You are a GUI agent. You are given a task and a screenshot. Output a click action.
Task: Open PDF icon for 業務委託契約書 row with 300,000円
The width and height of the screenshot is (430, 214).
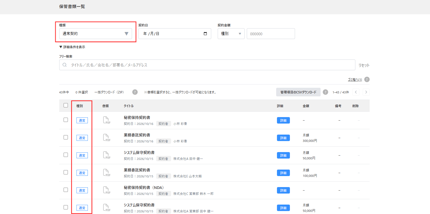coord(107,138)
